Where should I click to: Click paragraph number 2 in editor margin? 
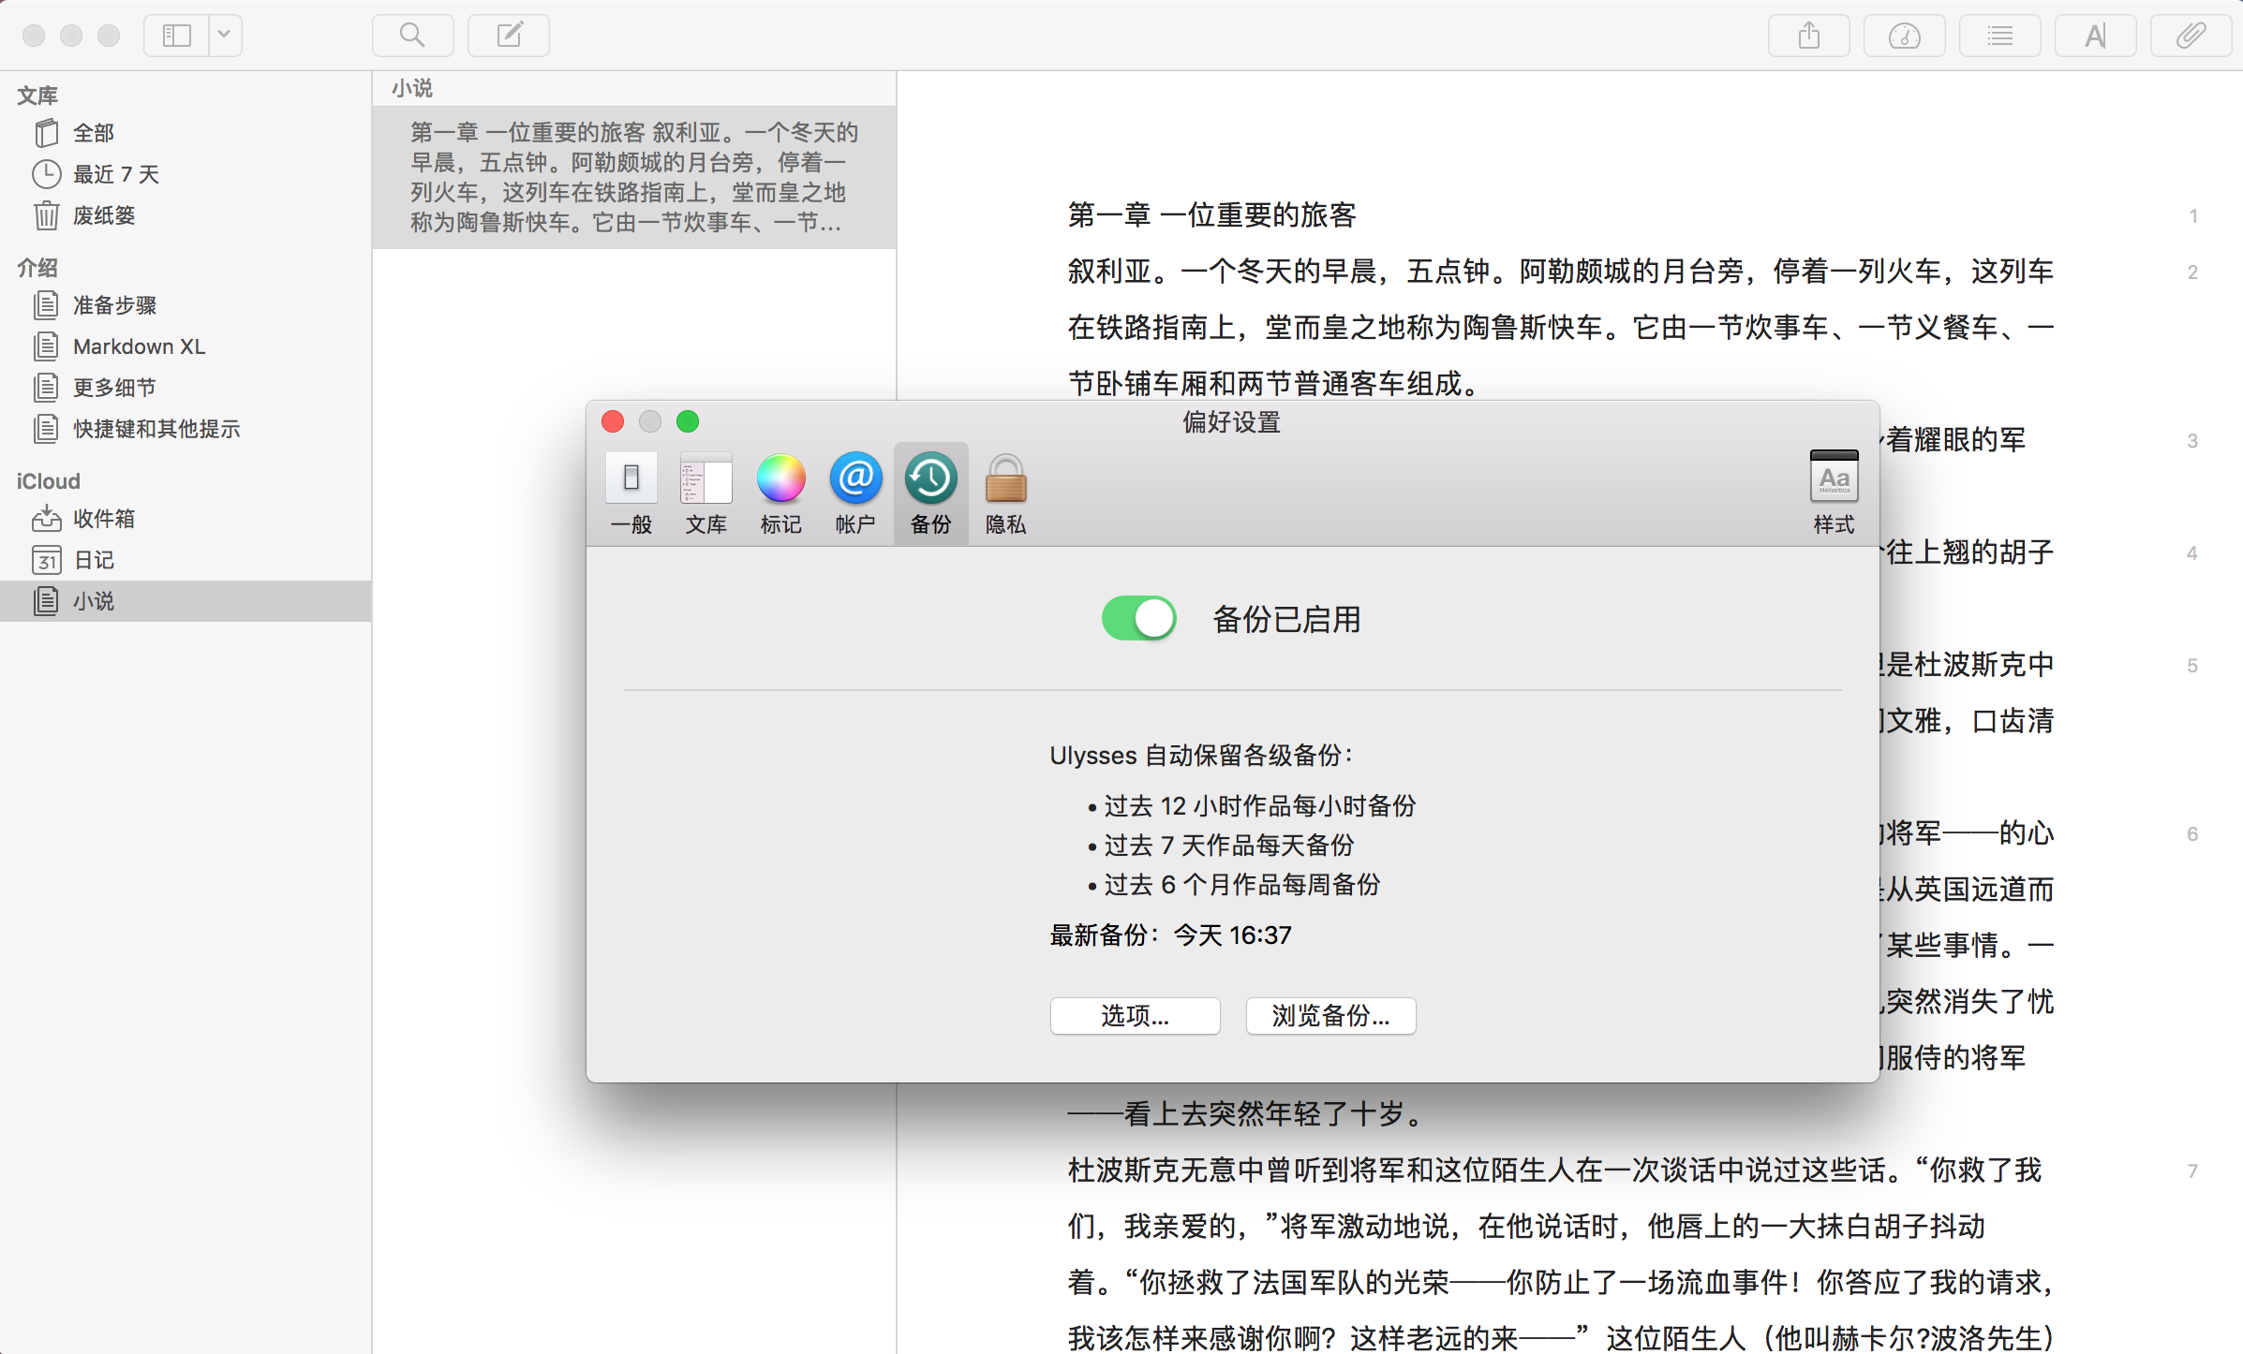pyautogui.click(x=2192, y=272)
